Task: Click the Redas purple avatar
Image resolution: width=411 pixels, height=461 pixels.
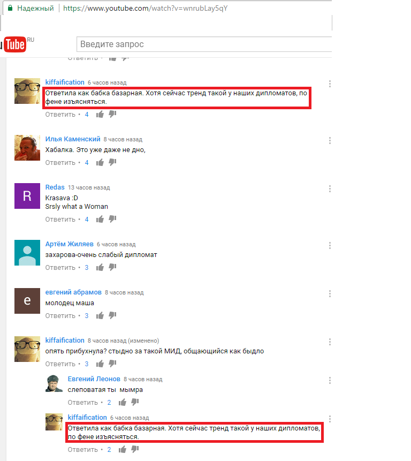Action: coord(27,196)
